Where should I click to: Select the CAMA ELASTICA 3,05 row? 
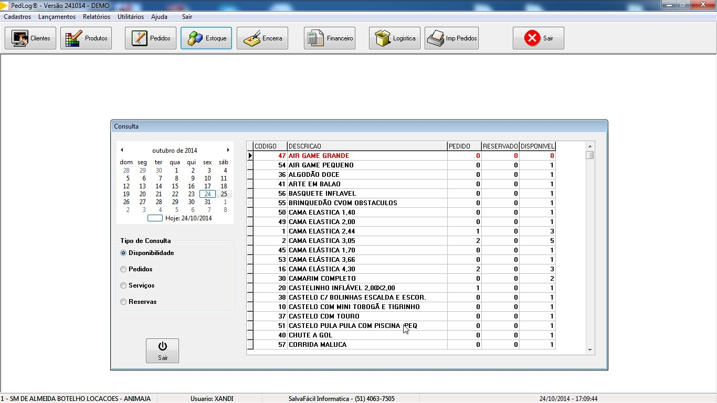367,241
